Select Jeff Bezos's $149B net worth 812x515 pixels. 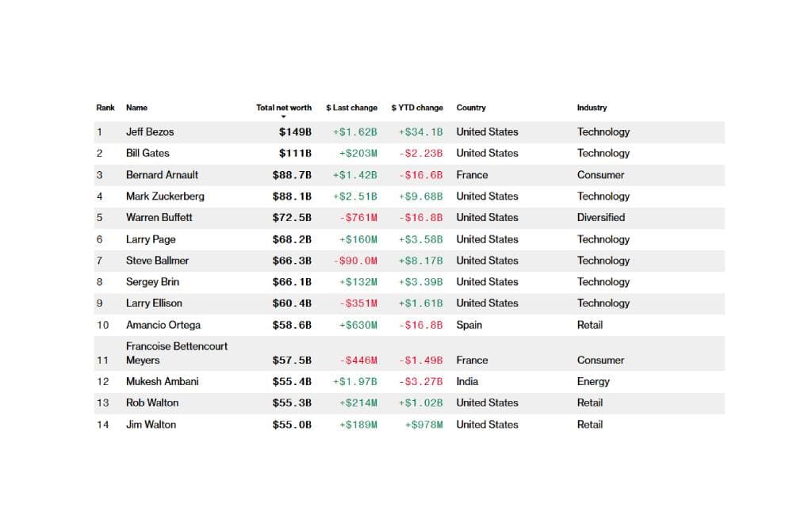[x=295, y=132]
